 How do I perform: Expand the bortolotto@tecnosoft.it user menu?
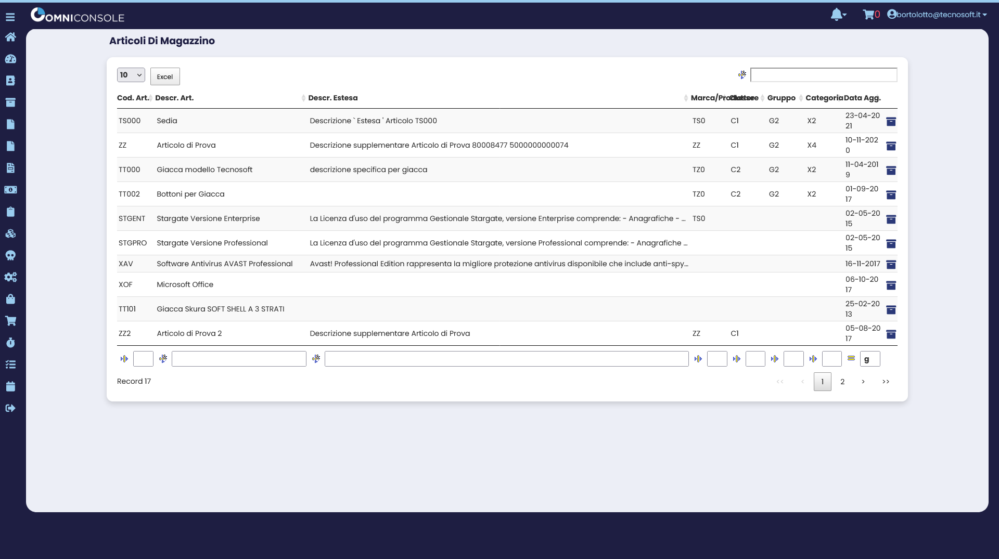pos(937,15)
